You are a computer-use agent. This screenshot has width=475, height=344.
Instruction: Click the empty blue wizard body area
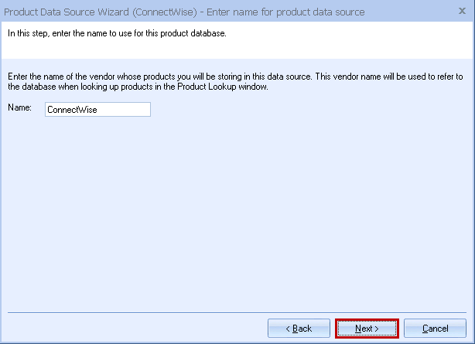click(232, 216)
